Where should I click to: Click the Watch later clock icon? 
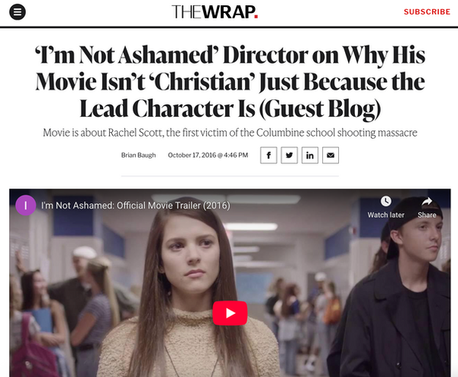pyautogui.click(x=385, y=201)
